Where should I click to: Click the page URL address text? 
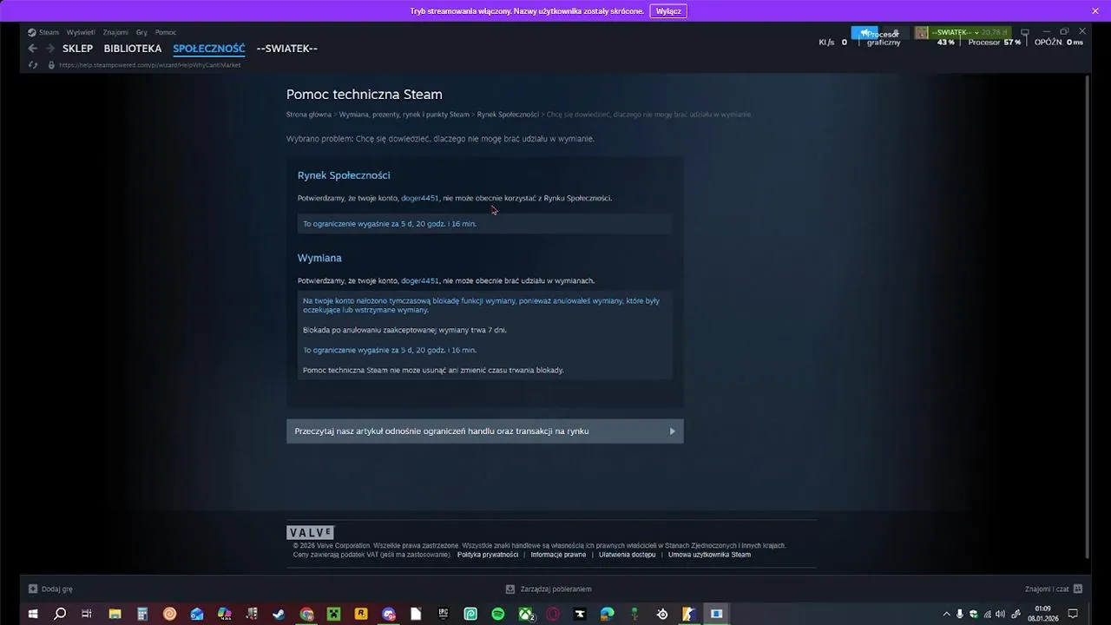click(x=149, y=65)
